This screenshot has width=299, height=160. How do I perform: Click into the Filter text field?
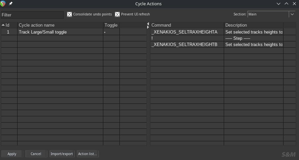coord(32,15)
